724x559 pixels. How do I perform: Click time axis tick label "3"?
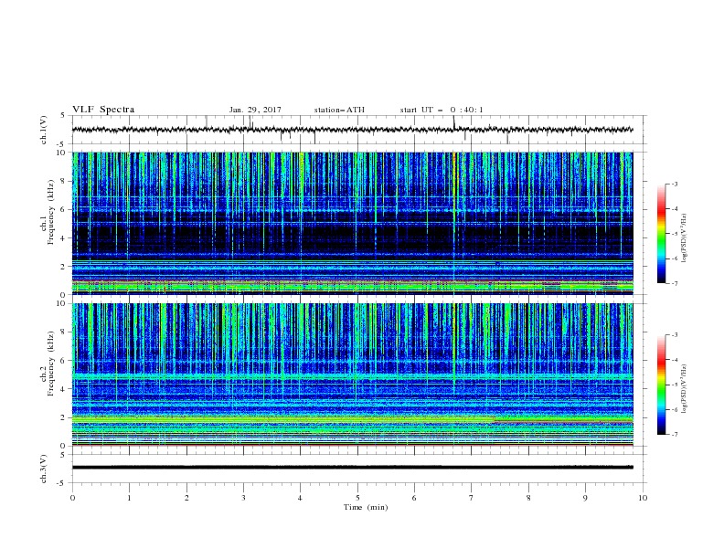tap(243, 498)
